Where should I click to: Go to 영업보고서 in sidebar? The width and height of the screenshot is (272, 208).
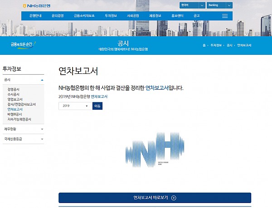point(15,100)
